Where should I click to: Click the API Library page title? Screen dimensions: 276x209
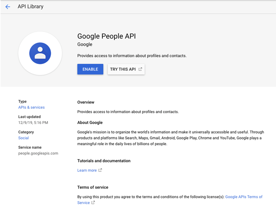(x=30, y=7)
